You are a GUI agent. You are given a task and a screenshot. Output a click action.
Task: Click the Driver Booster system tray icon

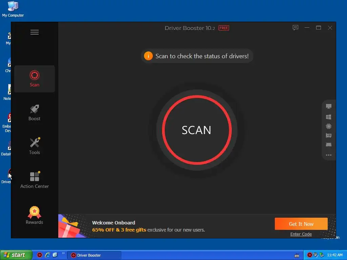point(310,255)
